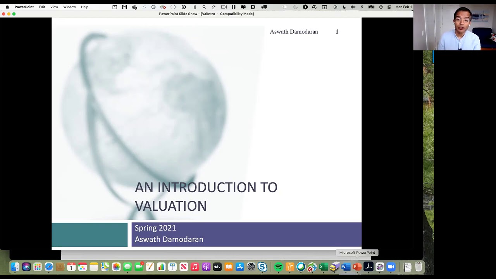The width and height of the screenshot is (496, 279).
Task: Toggle Do Not Disturb moon icon
Action: coord(344,7)
